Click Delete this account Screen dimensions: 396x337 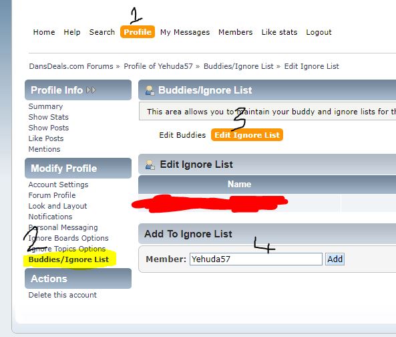(x=62, y=295)
